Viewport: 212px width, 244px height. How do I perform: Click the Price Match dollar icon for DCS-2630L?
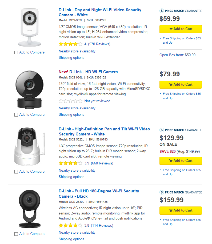click(x=162, y=192)
